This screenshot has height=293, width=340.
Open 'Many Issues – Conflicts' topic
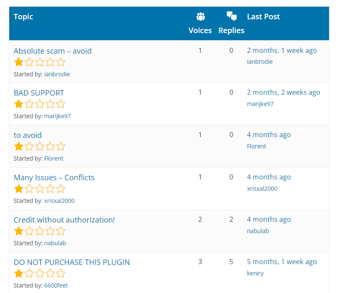pos(54,177)
